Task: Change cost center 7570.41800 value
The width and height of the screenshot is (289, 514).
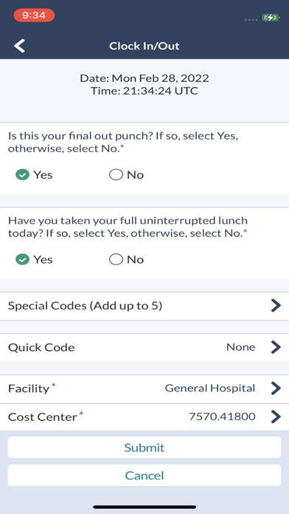Action: pos(222,417)
